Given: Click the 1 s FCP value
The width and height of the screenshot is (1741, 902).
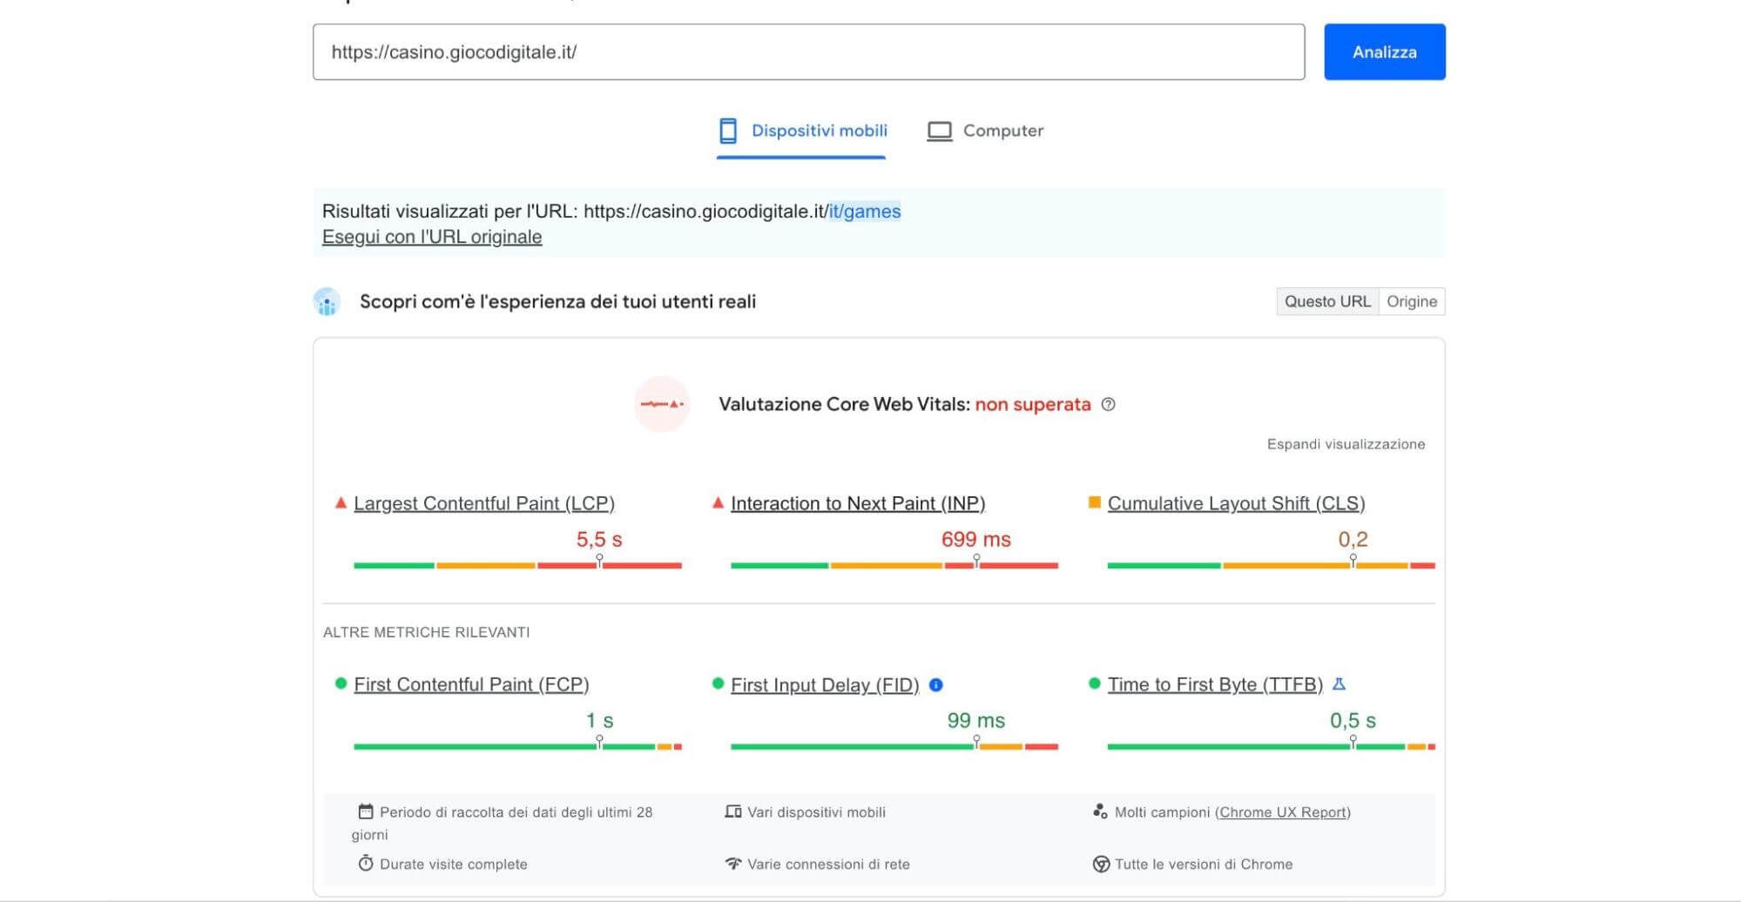Looking at the screenshot, I should click(x=599, y=721).
